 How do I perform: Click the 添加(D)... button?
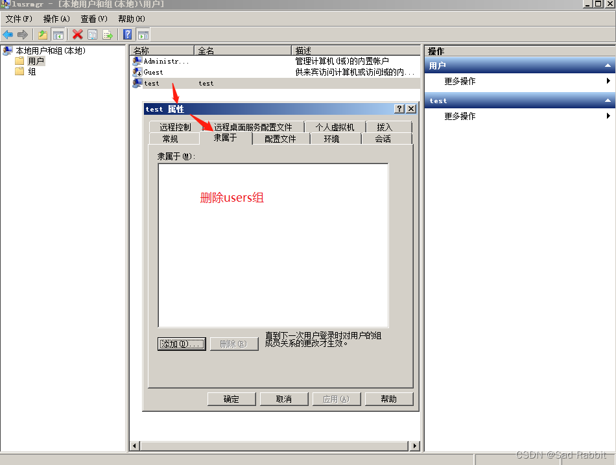[x=182, y=344]
